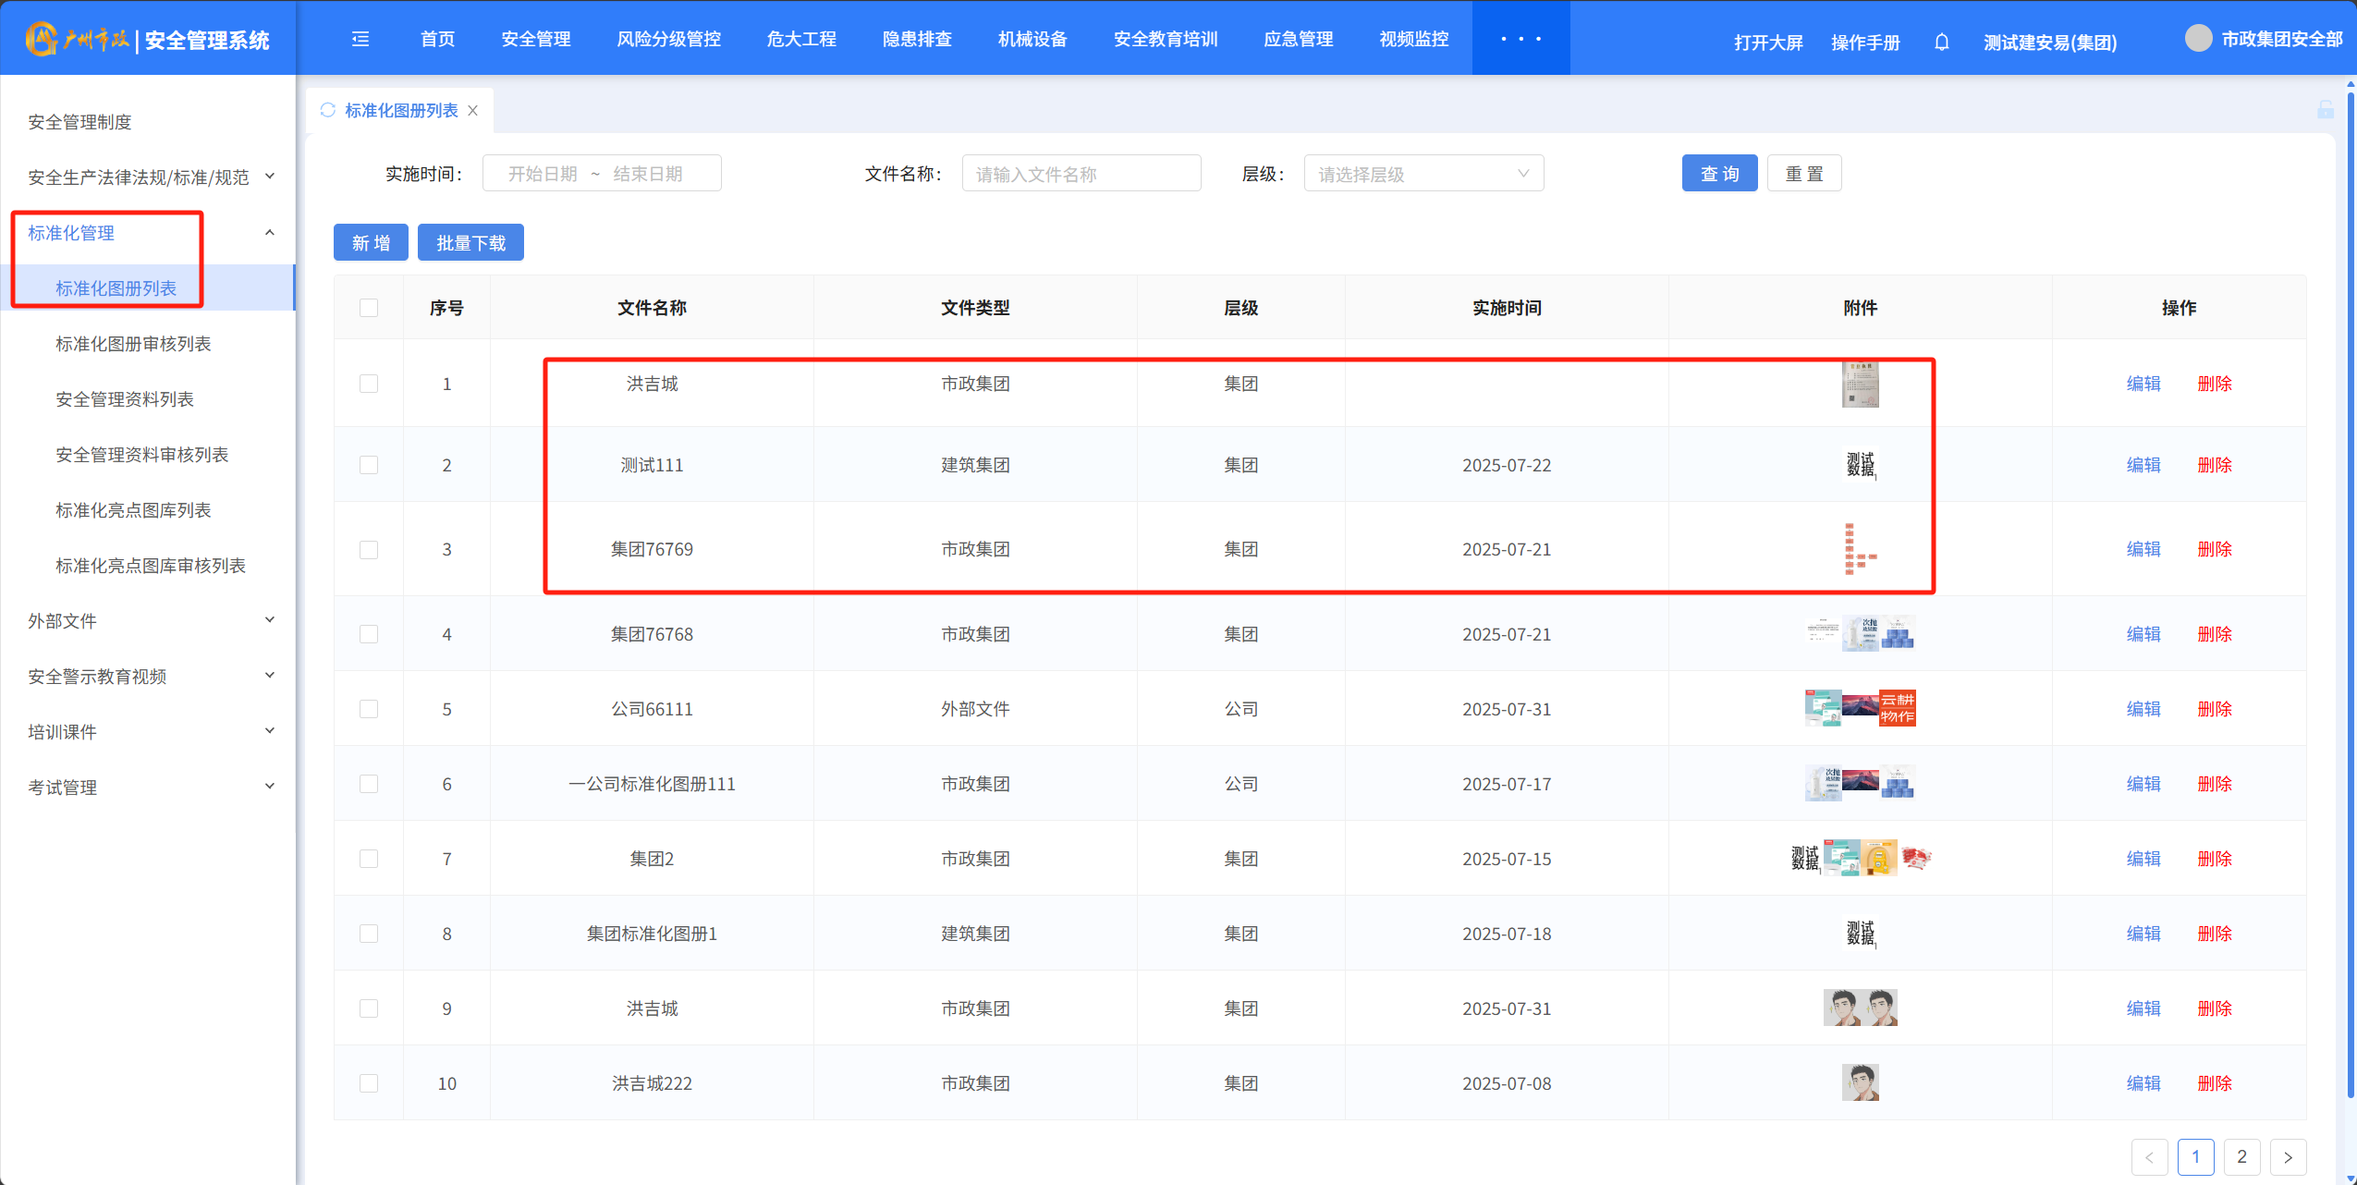This screenshot has width=2357, height=1185.
Task: Click the user avatar icon
Action: pos(2198,39)
